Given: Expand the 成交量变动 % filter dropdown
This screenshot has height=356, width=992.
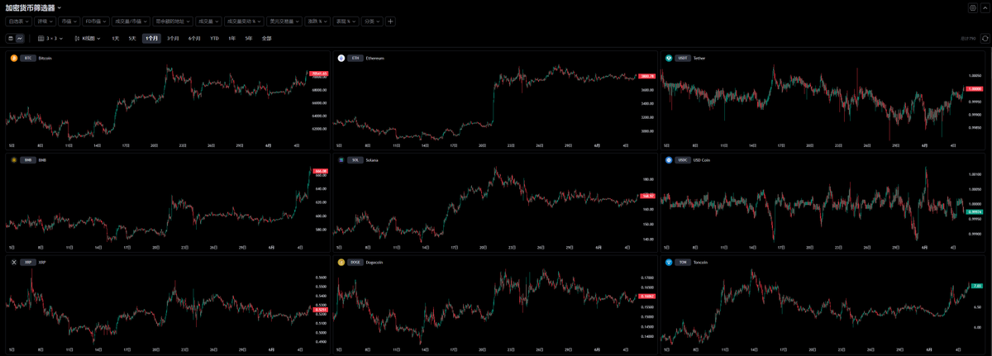Looking at the screenshot, I should (x=243, y=21).
